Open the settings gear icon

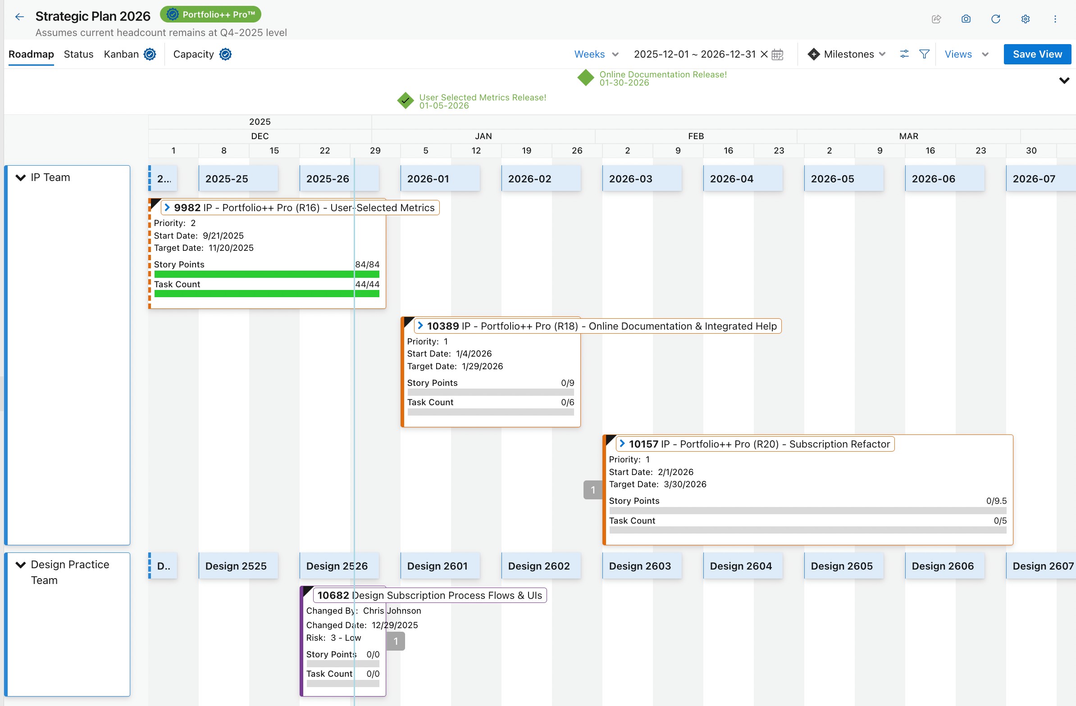1026,19
